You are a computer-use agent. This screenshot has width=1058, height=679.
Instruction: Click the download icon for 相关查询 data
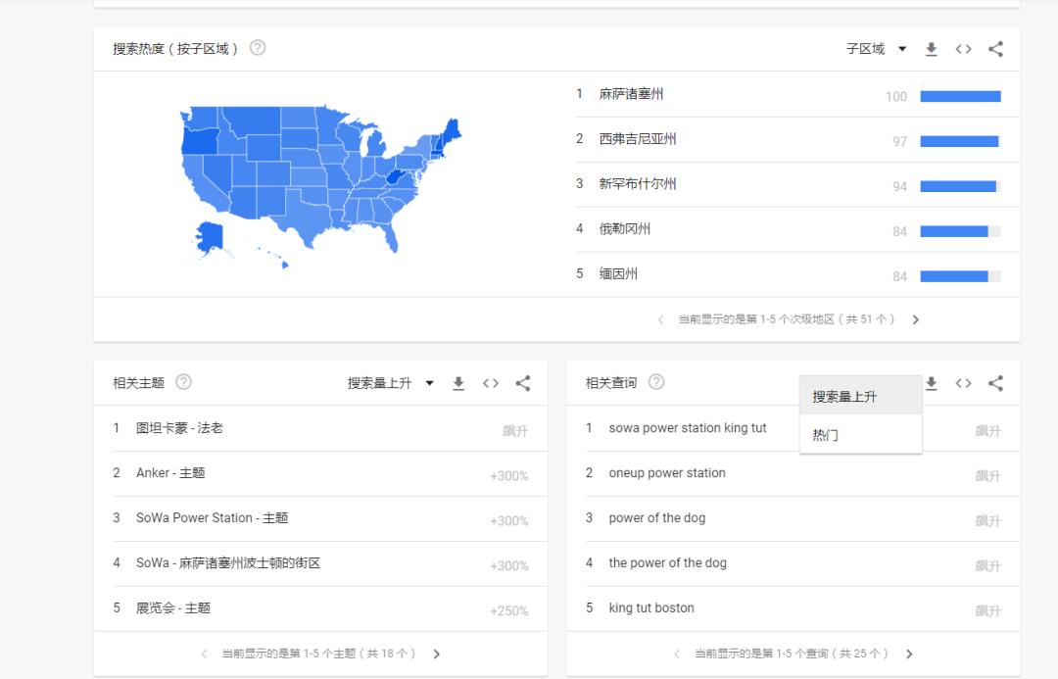point(931,384)
